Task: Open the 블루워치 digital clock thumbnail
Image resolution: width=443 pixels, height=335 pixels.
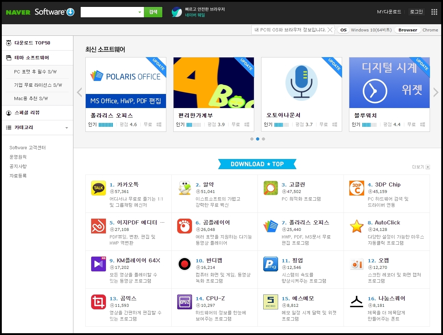Action: (x=389, y=83)
